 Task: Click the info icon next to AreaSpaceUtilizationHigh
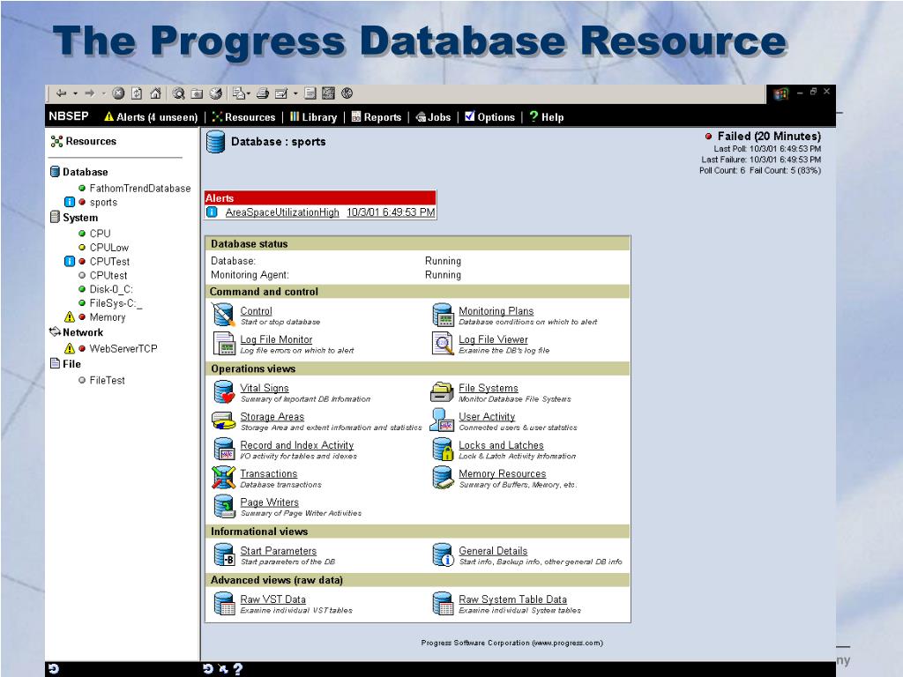point(212,212)
